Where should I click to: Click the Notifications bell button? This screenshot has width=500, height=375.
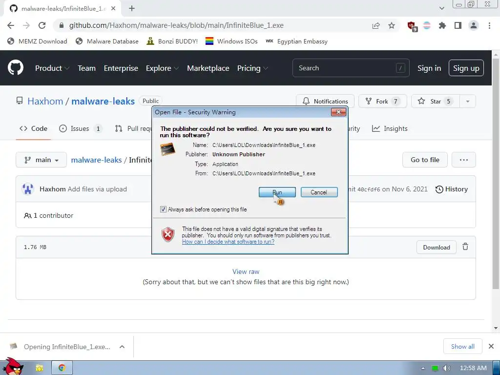pyautogui.click(x=325, y=101)
